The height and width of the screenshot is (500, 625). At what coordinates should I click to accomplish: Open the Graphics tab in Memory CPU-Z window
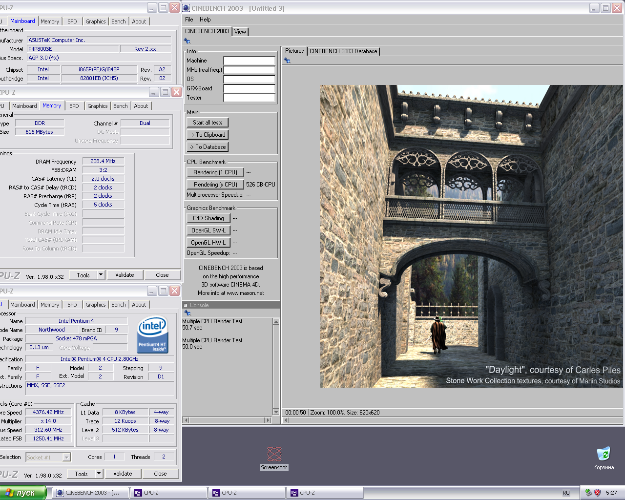click(98, 106)
